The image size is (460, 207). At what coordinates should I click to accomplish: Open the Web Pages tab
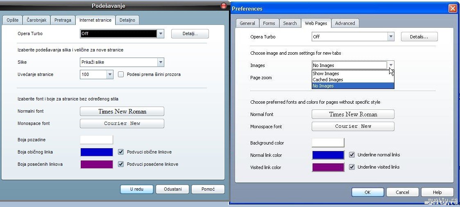[x=316, y=23]
